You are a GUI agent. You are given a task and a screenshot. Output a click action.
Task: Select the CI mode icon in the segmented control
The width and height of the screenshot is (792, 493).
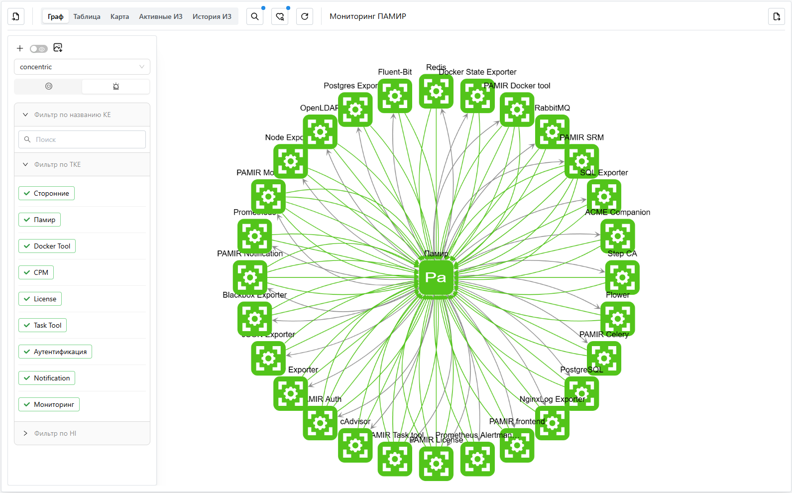click(x=49, y=86)
